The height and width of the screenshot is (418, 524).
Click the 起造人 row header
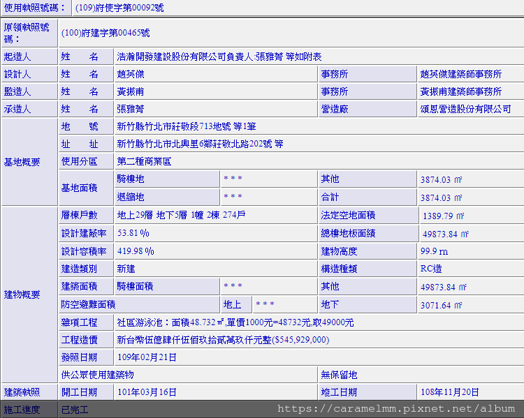(29, 57)
